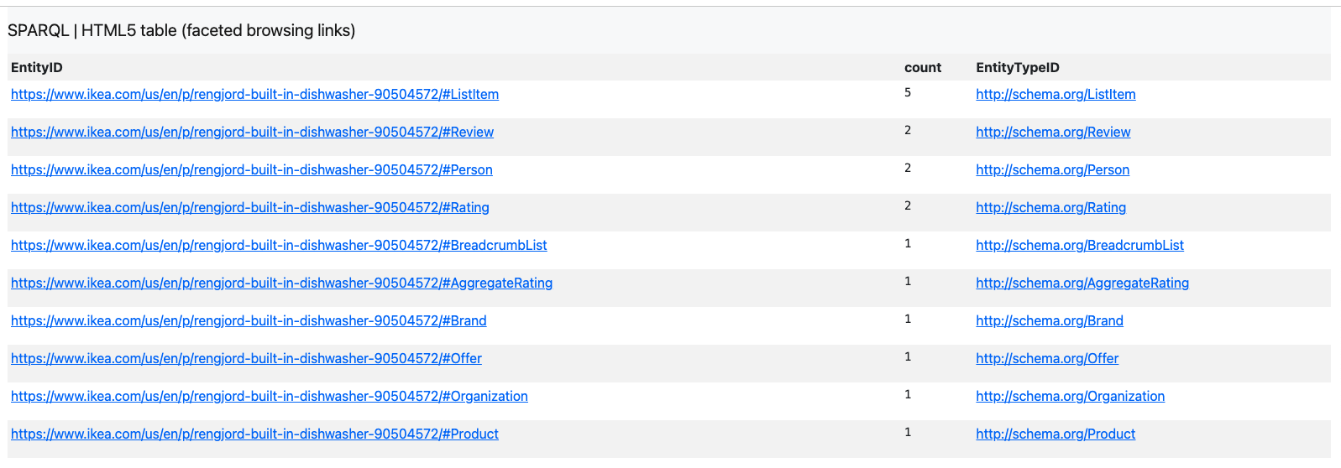Follow the schema.org/Rating type link
The width and height of the screenshot is (1341, 468).
(1050, 208)
